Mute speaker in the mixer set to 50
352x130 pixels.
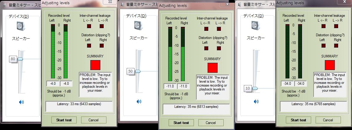coord(139,102)
